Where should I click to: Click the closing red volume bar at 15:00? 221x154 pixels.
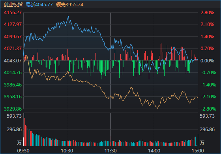[x=198, y=140]
